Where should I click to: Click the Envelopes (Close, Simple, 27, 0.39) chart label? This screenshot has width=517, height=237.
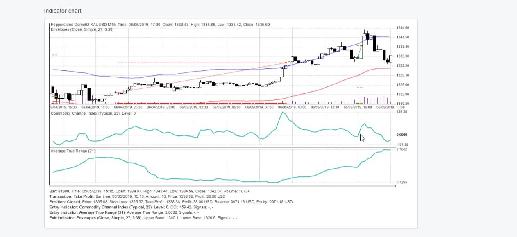coord(82,29)
